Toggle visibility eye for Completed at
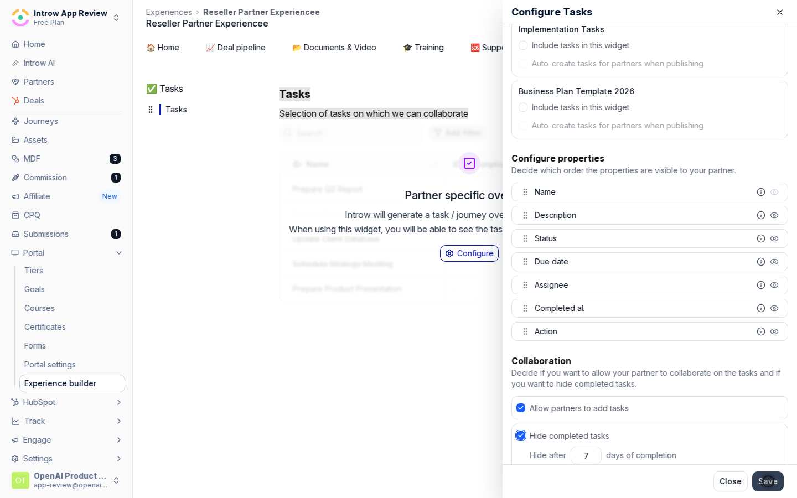Image resolution: width=797 pixels, height=498 pixels. coord(774,308)
